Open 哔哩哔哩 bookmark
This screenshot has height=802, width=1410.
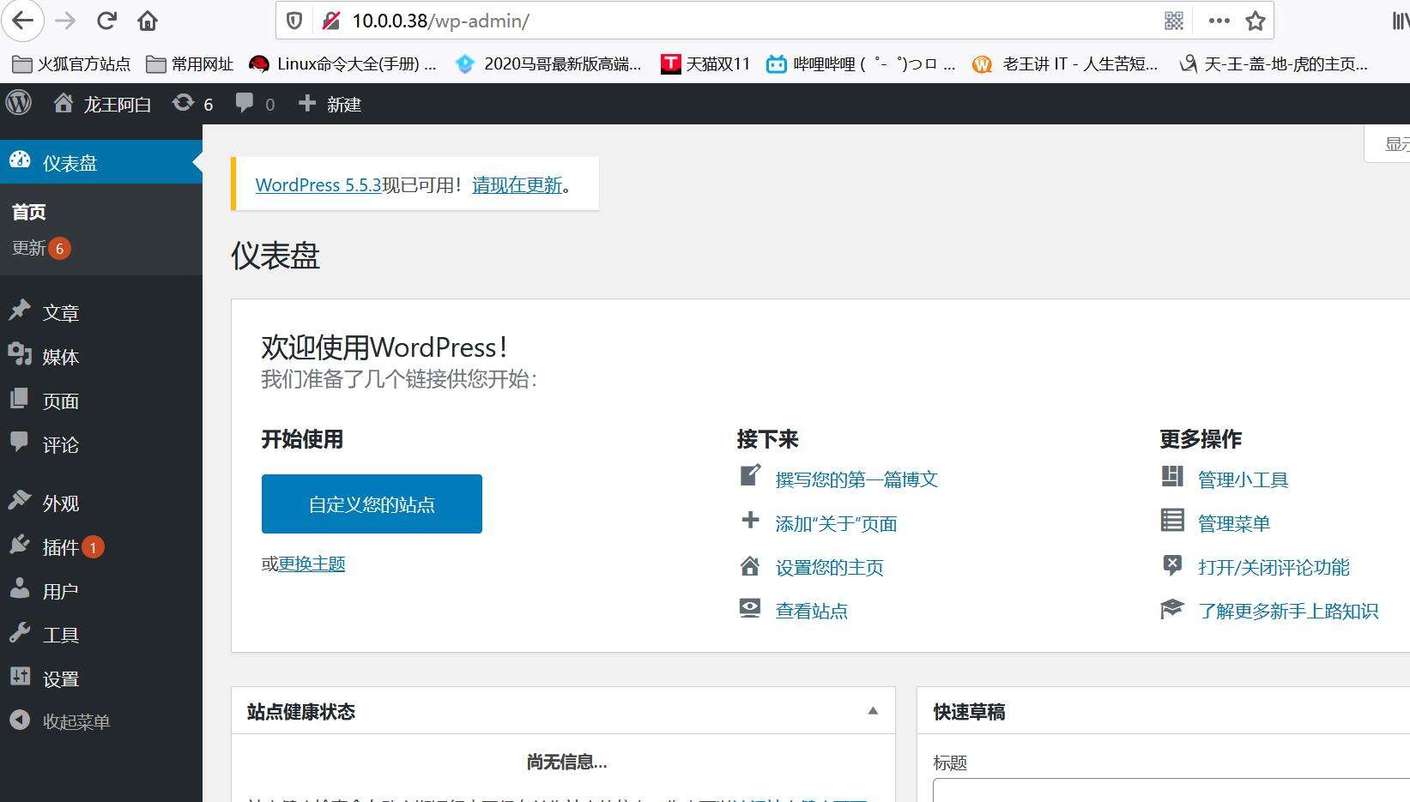point(861,63)
